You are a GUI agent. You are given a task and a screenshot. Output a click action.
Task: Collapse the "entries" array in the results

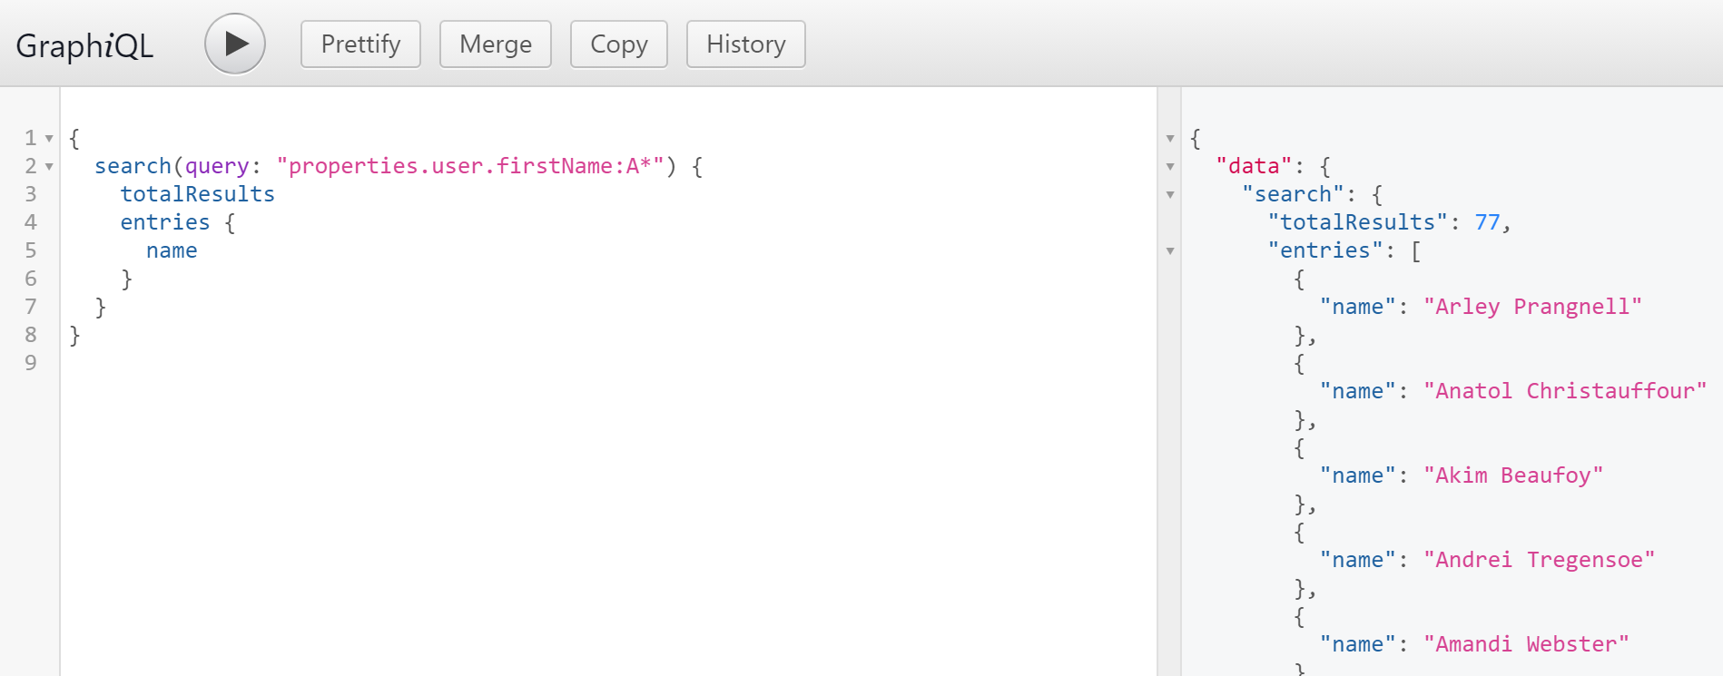click(x=1170, y=251)
